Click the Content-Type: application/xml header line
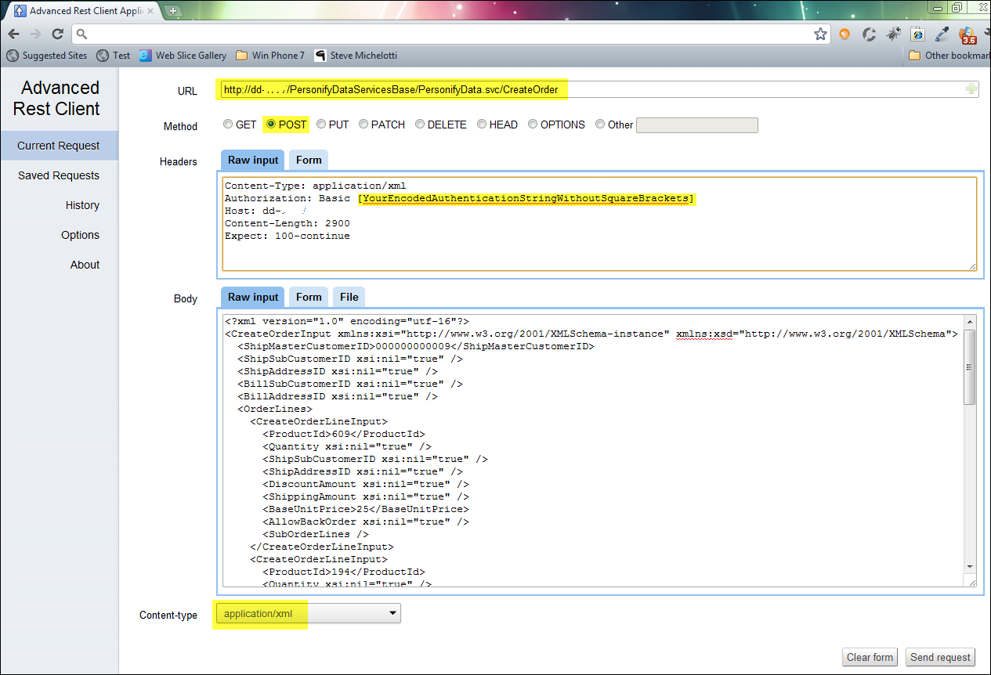The height and width of the screenshot is (675, 991). click(315, 186)
